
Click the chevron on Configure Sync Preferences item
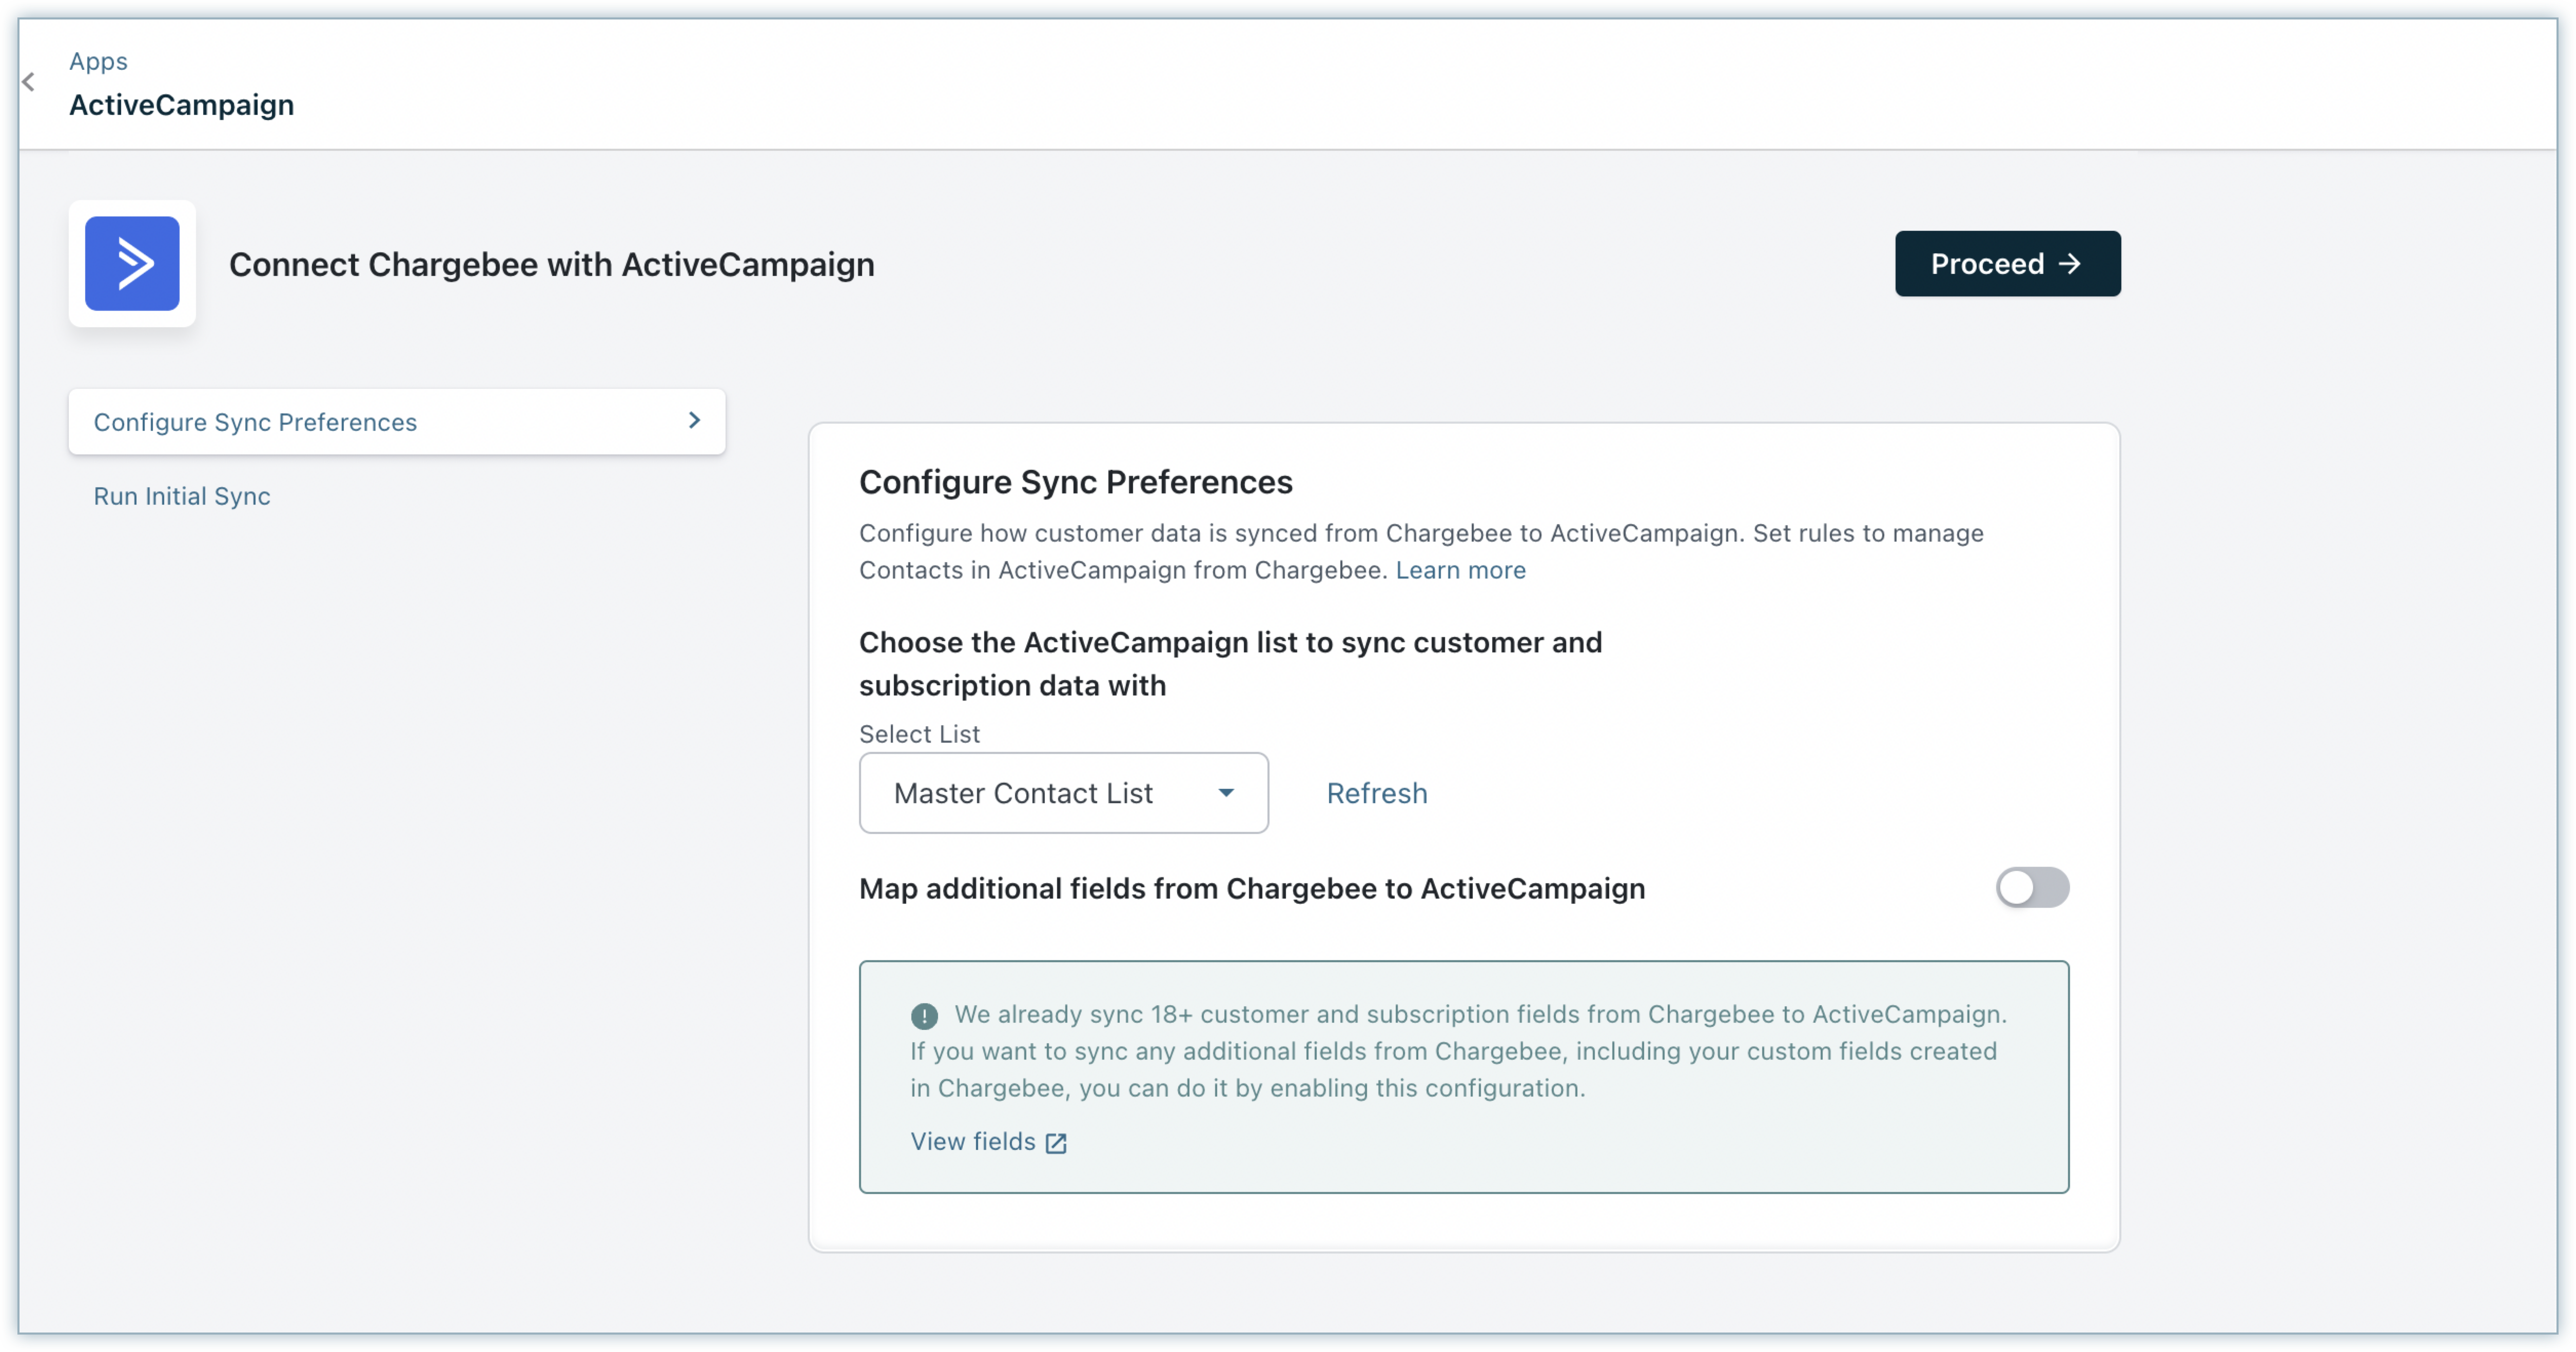[x=694, y=421]
